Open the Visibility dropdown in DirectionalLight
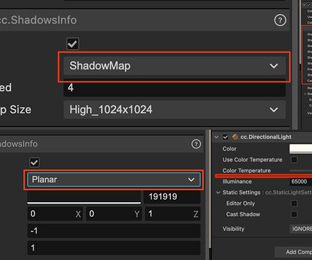Screen dimensions: 312x260 301,229
